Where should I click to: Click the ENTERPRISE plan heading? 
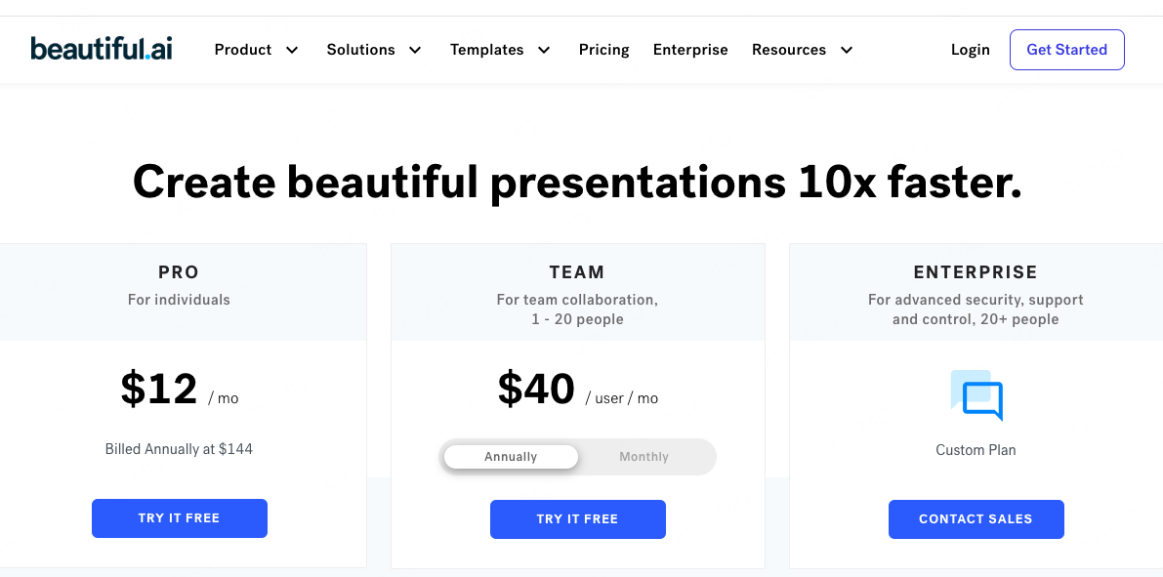click(x=976, y=272)
